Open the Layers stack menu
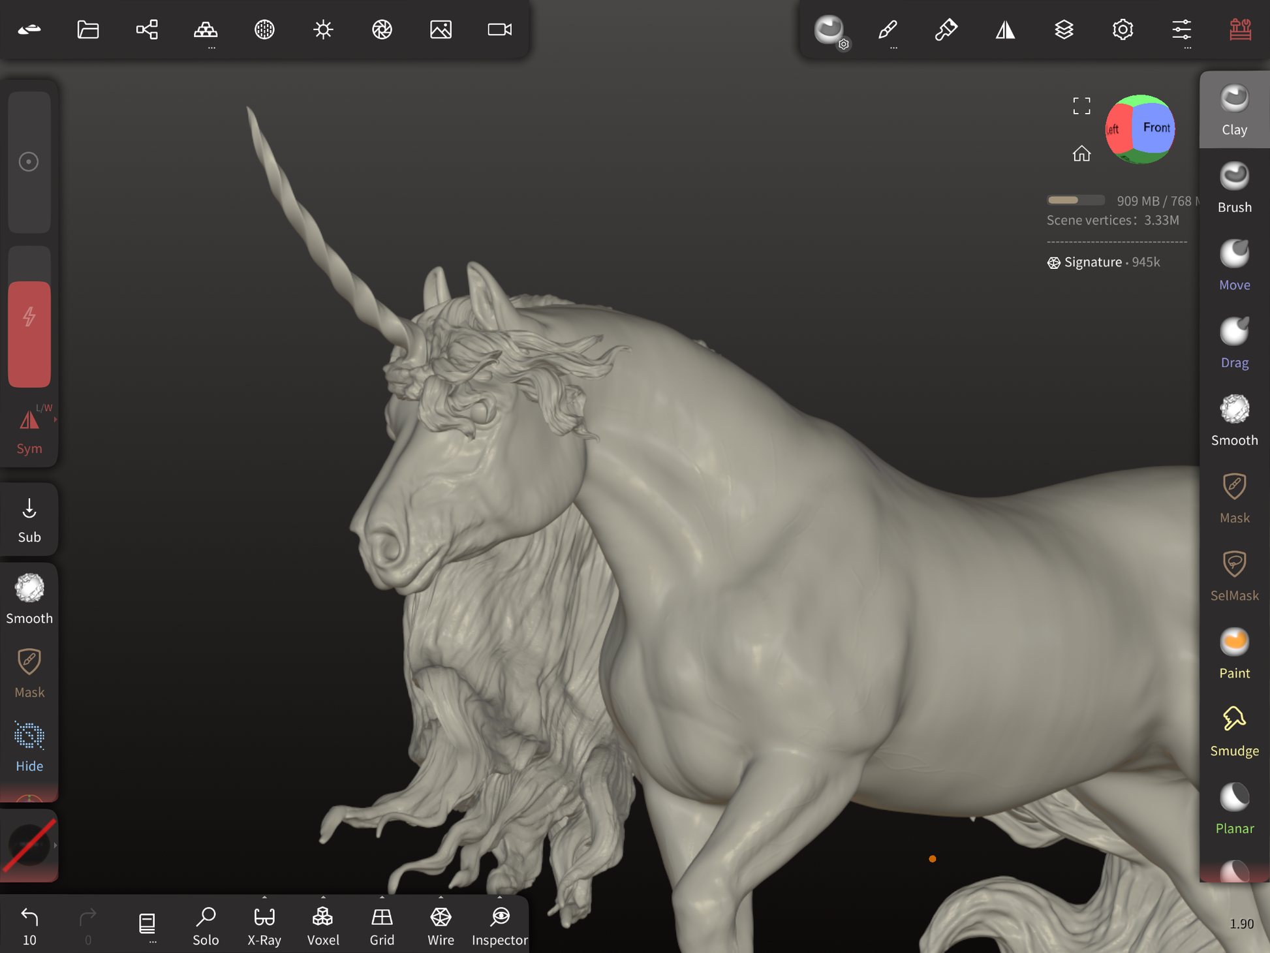This screenshot has width=1270, height=953. 1064,29
